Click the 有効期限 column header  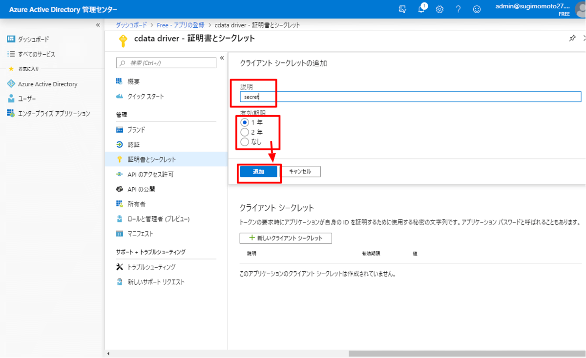click(x=371, y=254)
